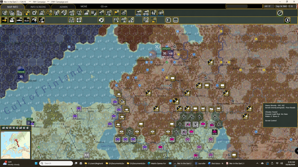Click the air AI assist icon
This screenshot has width=298, height=167.
click(x=131, y=20)
